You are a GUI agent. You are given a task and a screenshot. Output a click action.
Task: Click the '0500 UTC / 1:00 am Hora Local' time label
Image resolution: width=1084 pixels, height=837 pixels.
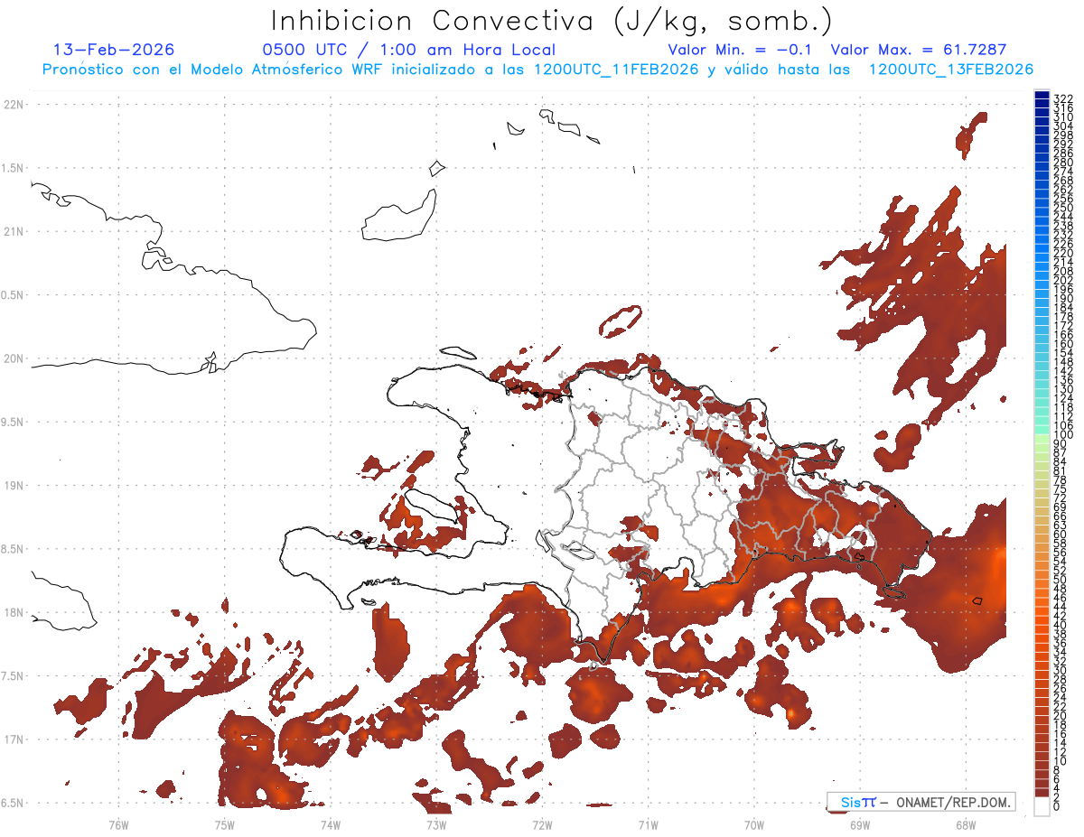tap(409, 50)
